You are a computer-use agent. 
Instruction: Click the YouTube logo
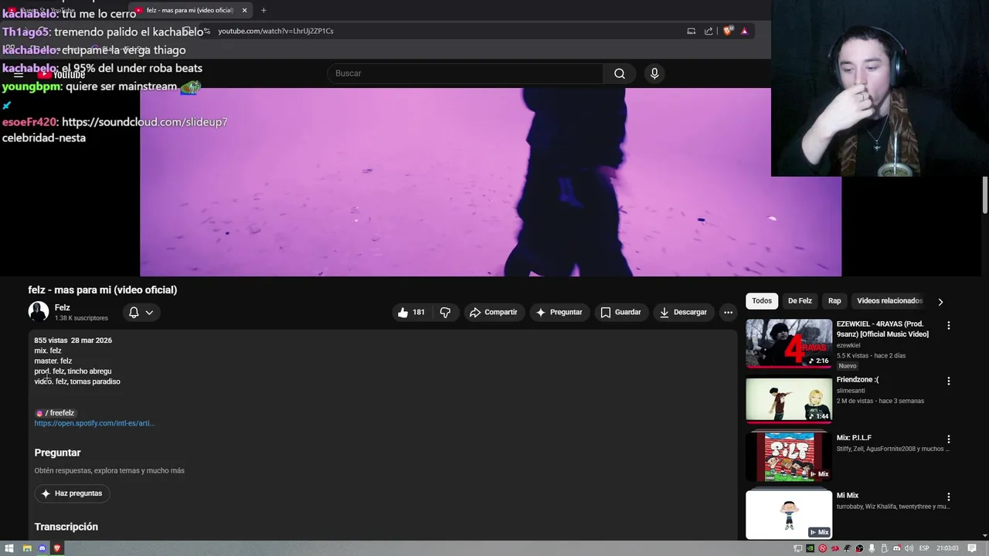(62, 74)
